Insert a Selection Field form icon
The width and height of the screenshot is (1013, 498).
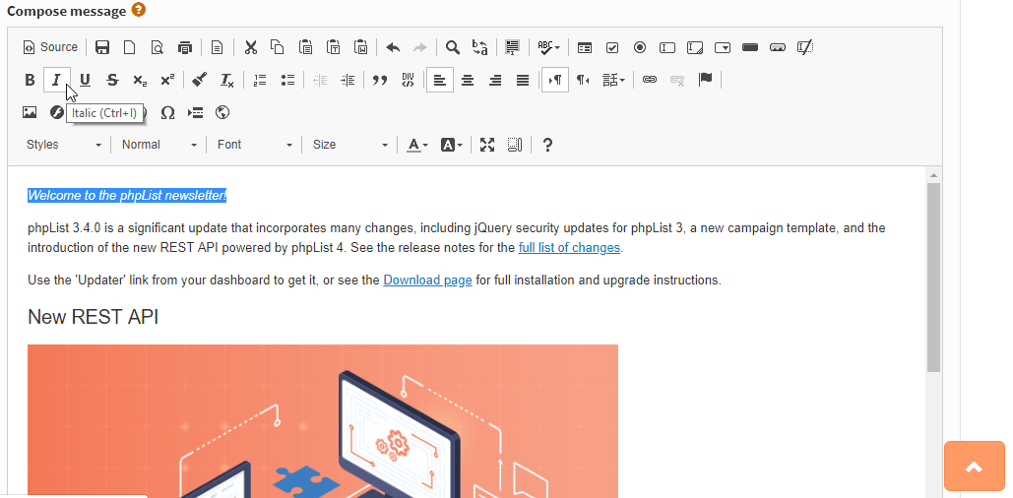pyautogui.click(x=723, y=47)
